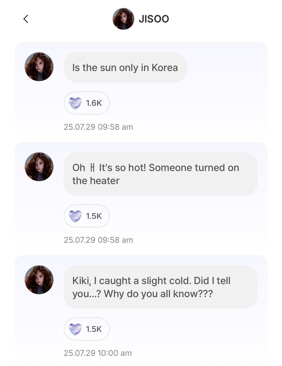Click the 25.07.29 10:00 am timestamp

[98, 353]
